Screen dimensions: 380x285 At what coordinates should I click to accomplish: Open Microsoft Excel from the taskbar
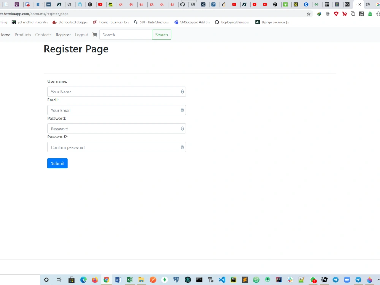pyautogui.click(x=130, y=280)
